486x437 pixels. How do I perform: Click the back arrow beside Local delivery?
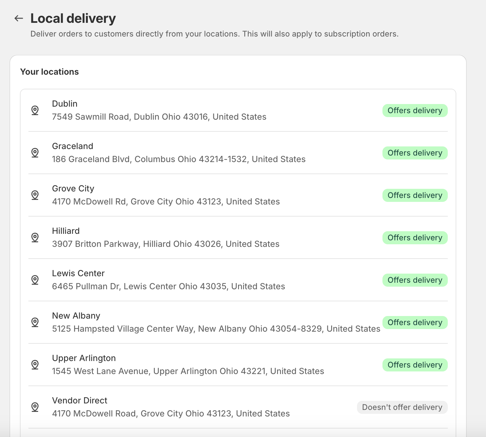pos(19,19)
